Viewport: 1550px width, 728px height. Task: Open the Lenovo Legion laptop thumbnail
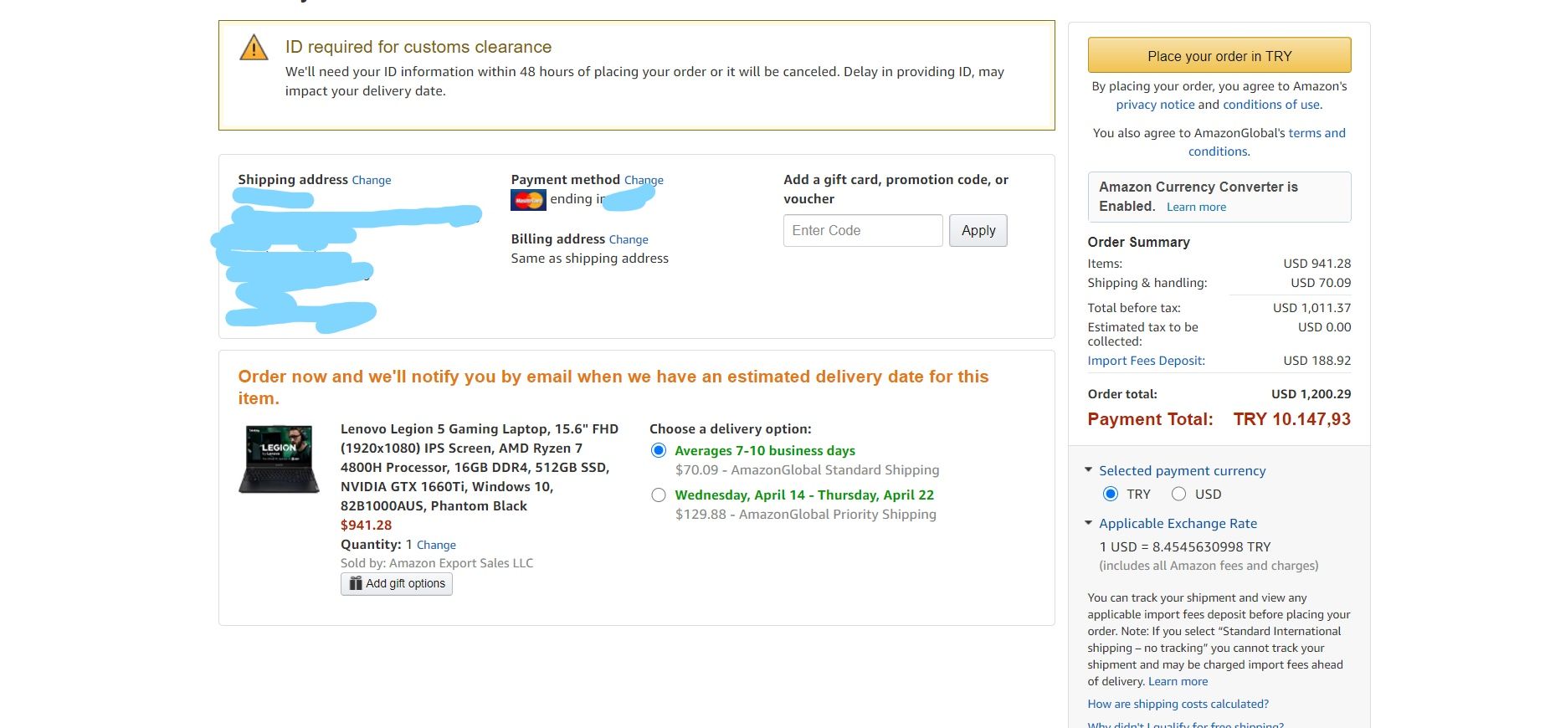tap(279, 459)
